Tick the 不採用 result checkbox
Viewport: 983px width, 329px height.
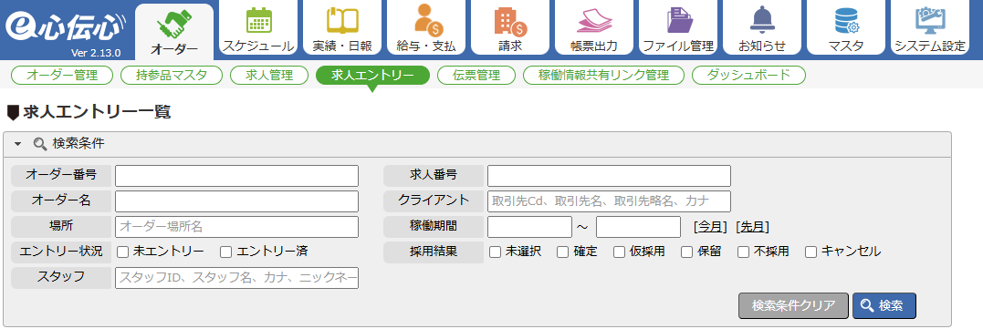(744, 252)
